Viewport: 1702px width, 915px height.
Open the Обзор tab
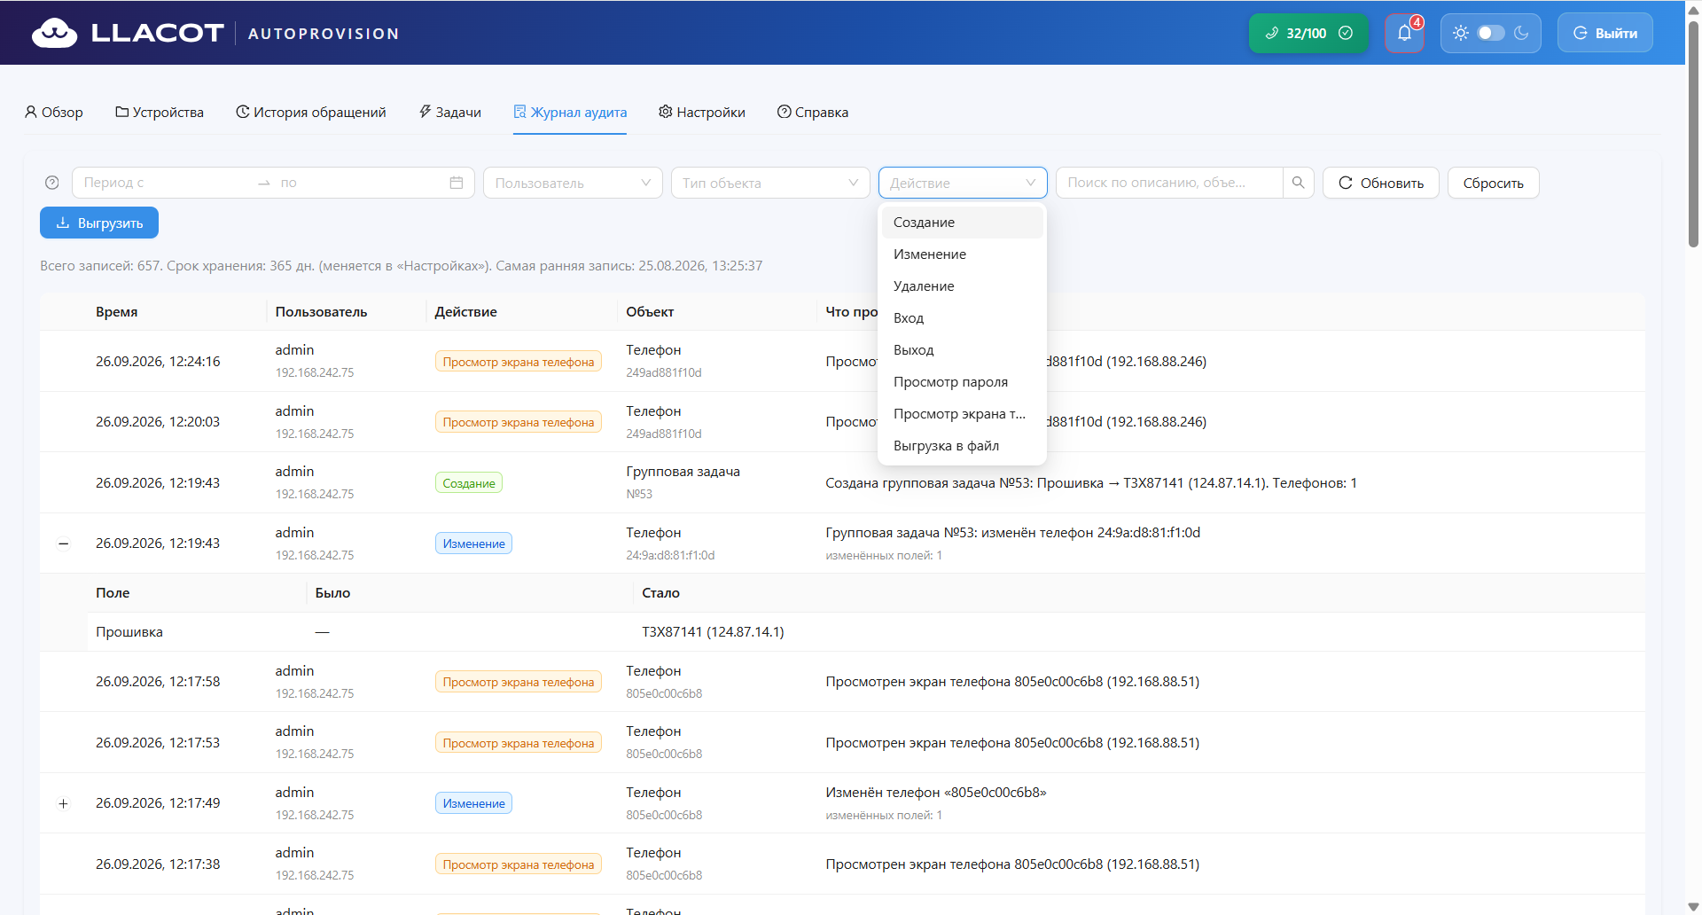(x=54, y=112)
